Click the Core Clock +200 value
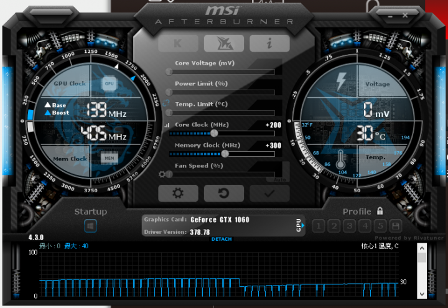This screenshot has height=308, width=448. [x=273, y=125]
